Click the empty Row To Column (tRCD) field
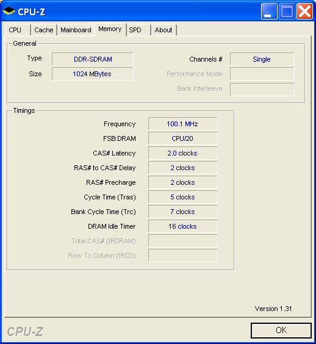The image size is (316, 344). pos(183,256)
